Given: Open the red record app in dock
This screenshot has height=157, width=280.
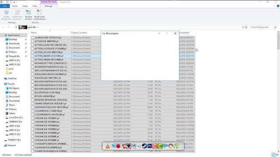Looking at the screenshot, I should (x=118, y=146).
